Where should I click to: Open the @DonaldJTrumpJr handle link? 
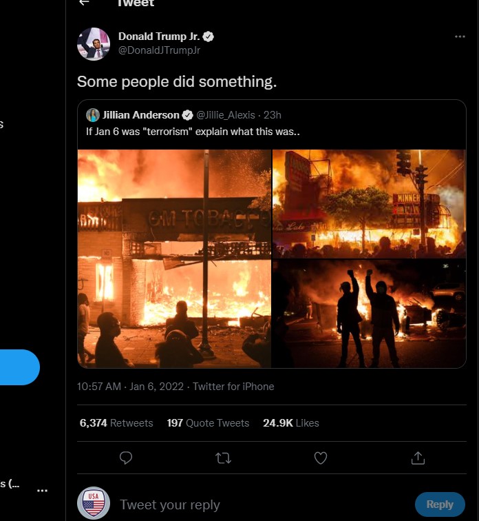[159, 50]
